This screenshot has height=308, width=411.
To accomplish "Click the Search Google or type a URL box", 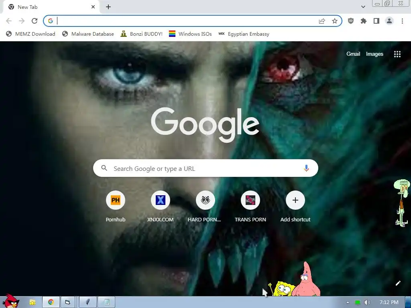I will [205, 168].
